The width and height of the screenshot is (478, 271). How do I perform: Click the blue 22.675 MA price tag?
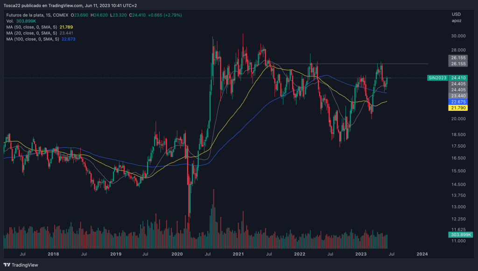[x=457, y=102]
